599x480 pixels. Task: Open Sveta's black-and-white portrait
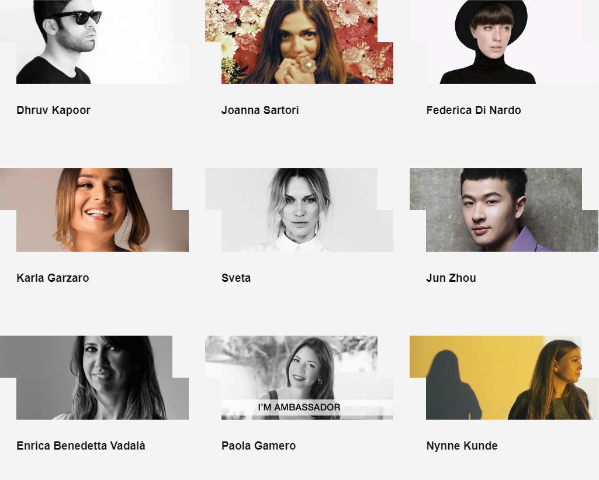299,210
